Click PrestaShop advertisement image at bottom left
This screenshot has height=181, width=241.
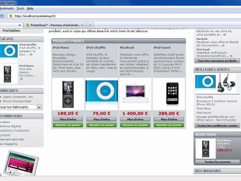click(x=21, y=163)
